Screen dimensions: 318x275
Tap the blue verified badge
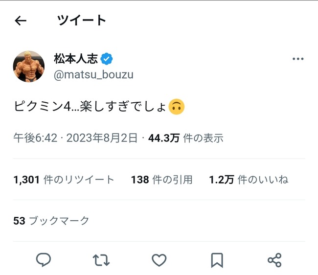[x=107, y=59]
